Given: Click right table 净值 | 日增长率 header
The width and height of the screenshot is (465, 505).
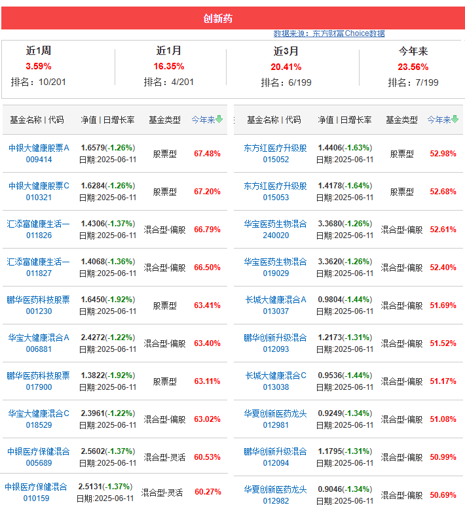Looking at the screenshot, I should click(x=344, y=120).
